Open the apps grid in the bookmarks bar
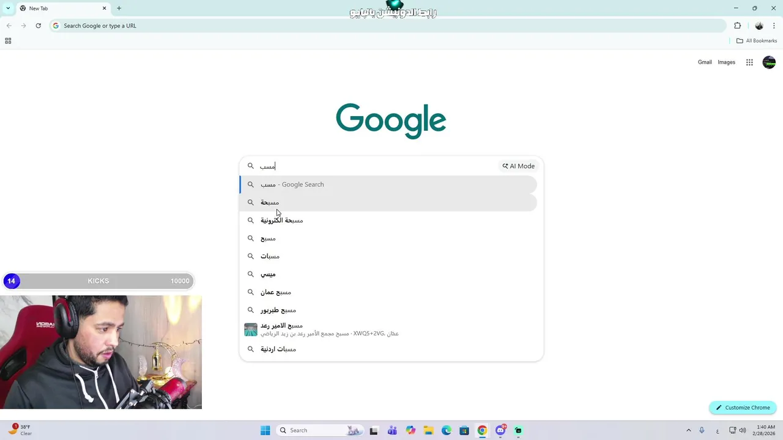 [8, 41]
